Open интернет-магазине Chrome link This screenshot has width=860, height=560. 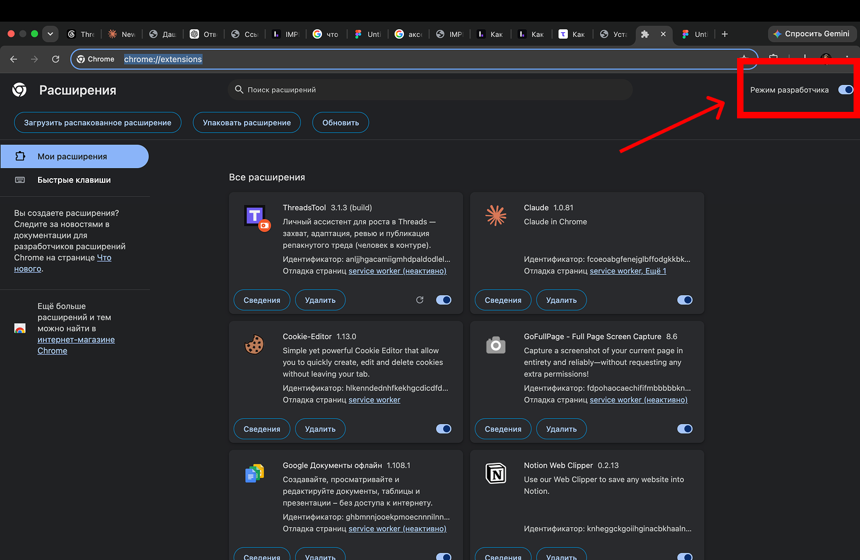76,345
